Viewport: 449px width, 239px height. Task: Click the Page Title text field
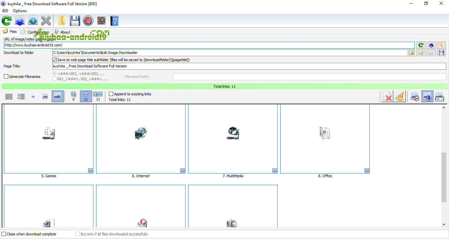point(249,66)
